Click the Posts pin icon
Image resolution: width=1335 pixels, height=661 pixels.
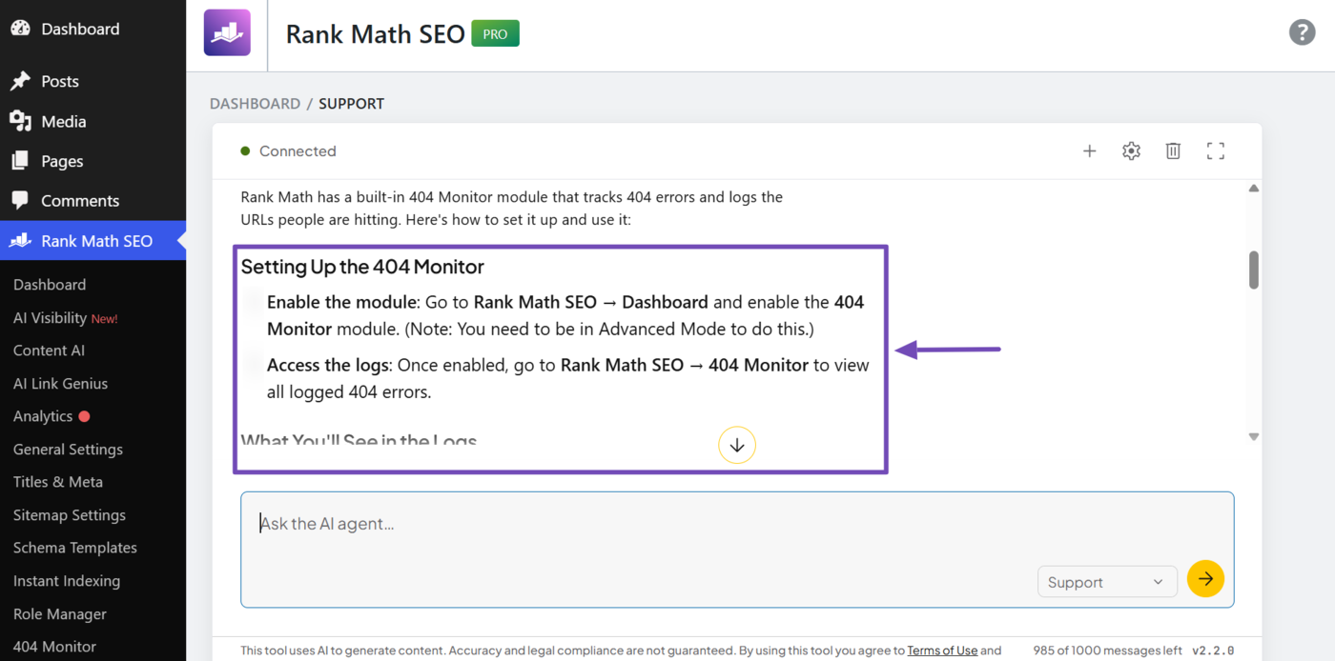20,81
